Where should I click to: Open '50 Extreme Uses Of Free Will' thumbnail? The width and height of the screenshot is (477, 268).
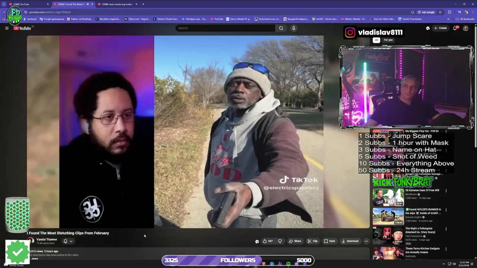click(x=388, y=197)
